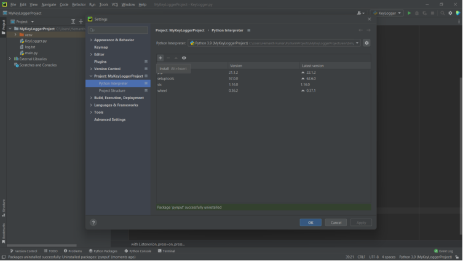463x261 pixels.
Task: Open Advanced Settings page
Action: tap(109, 119)
